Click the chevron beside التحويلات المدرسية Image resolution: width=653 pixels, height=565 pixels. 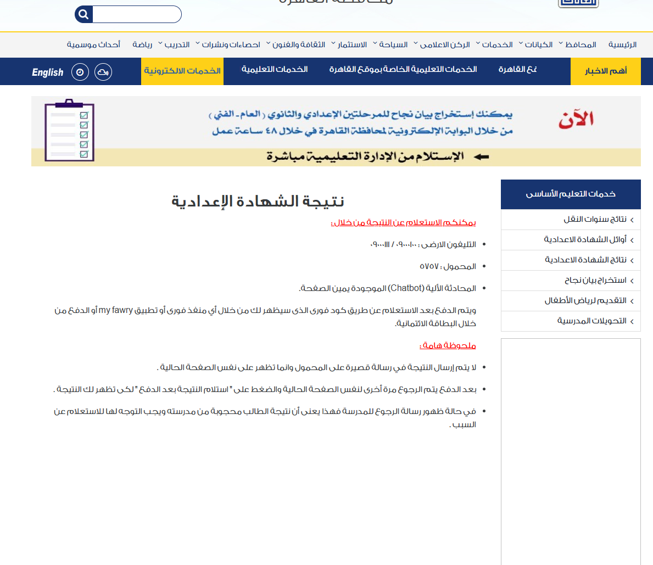pyautogui.click(x=632, y=322)
